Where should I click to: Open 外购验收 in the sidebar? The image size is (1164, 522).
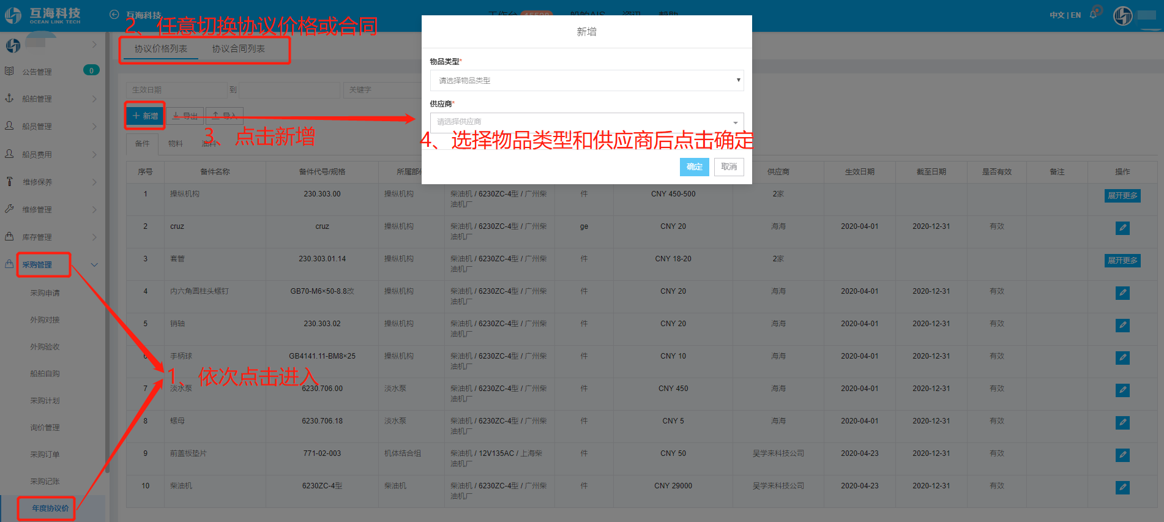[45, 346]
